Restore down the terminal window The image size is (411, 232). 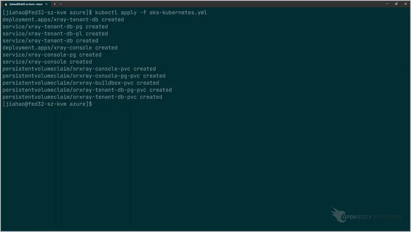point(396,4)
